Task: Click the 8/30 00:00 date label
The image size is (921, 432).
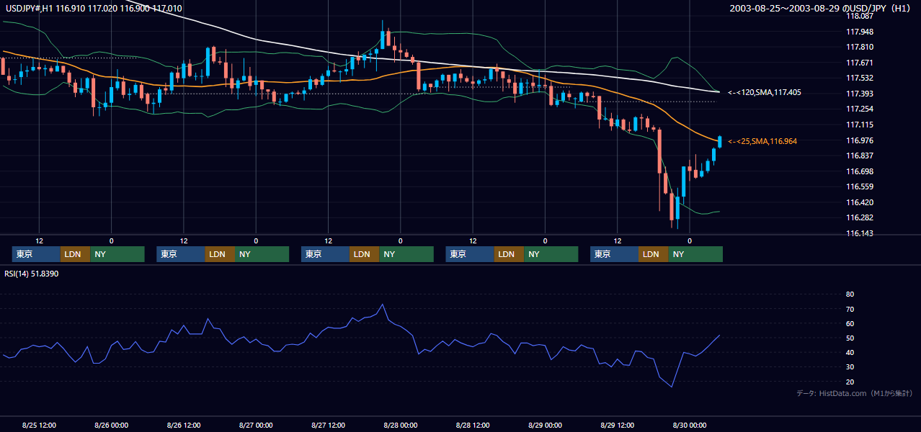Action: 689,425
